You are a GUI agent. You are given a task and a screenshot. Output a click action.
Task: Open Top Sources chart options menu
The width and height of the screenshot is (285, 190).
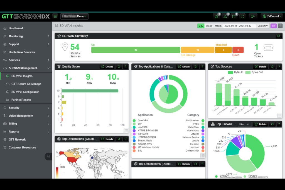pyautogui.click(x=279, y=116)
